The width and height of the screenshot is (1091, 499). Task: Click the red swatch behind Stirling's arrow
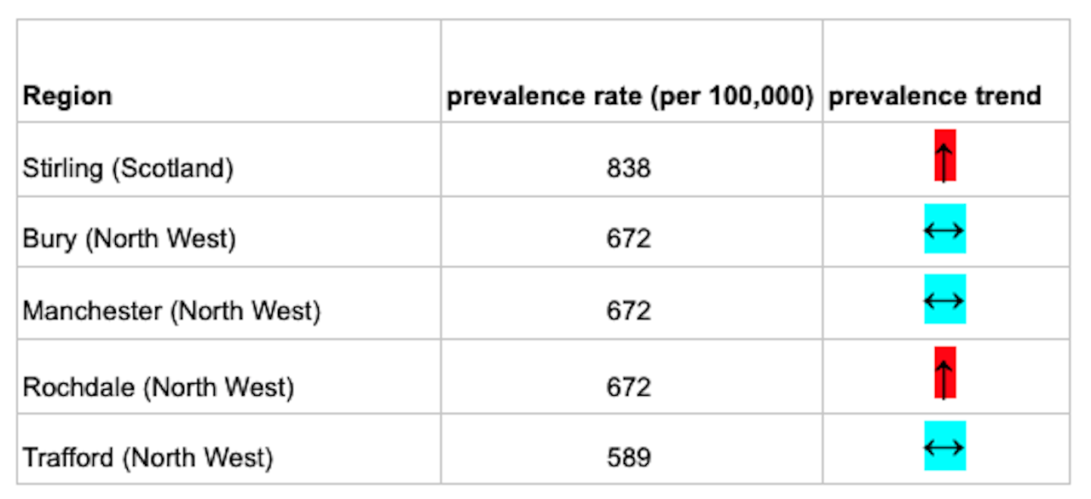[945, 155]
